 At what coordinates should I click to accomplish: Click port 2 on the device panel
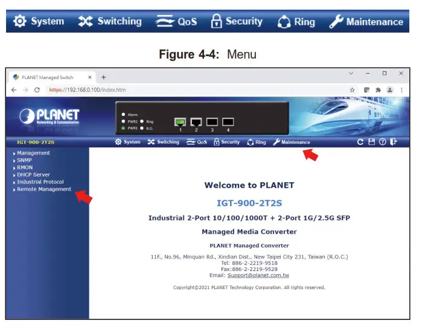coord(196,122)
